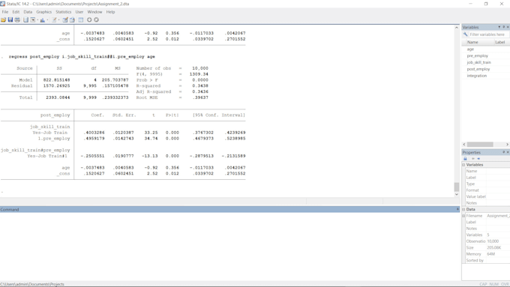The width and height of the screenshot is (510, 287).
Task: Open the Help menu
Action: click(110, 12)
